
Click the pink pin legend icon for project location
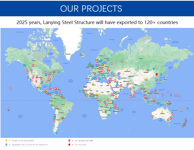[x=69, y=141]
